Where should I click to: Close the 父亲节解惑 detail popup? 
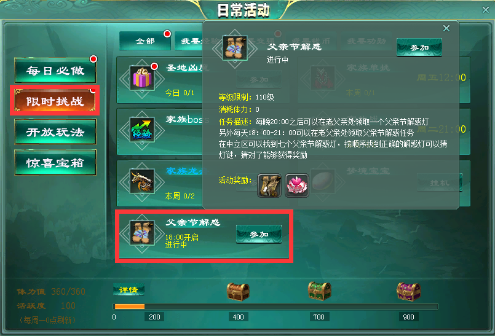click(446, 28)
